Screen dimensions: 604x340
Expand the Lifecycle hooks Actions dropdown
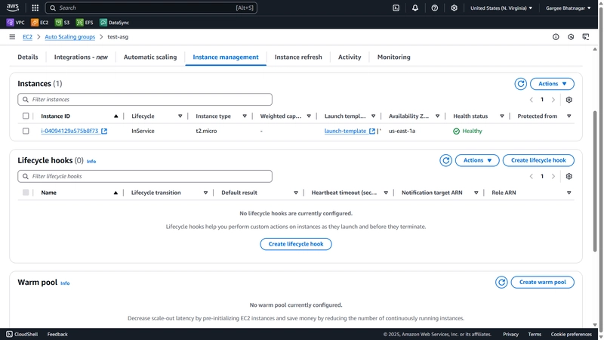pos(477,160)
